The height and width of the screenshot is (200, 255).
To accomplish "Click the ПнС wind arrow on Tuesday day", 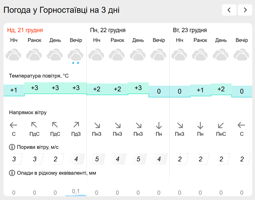I will coord(221,125).
